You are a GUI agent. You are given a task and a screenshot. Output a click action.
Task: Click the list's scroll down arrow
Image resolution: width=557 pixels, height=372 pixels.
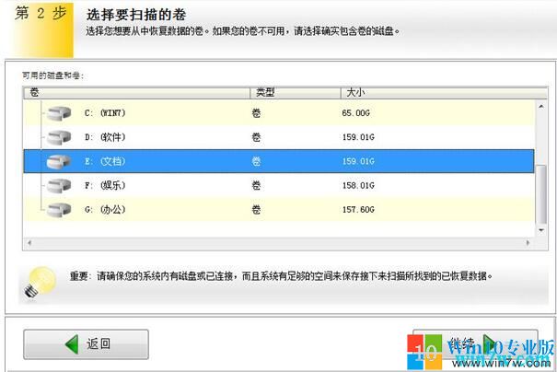pyautogui.click(x=541, y=230)
